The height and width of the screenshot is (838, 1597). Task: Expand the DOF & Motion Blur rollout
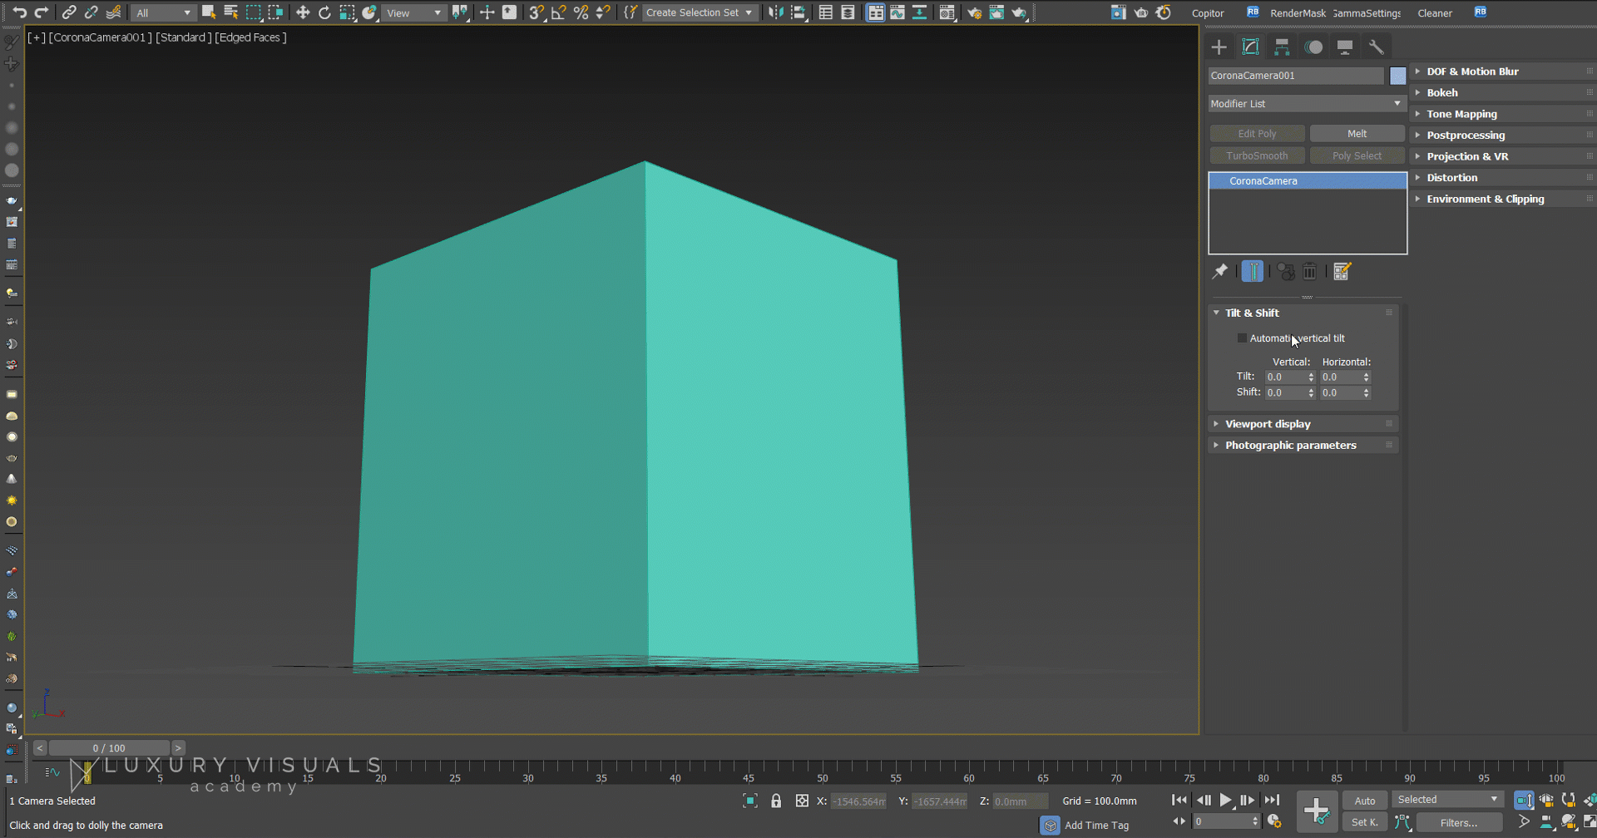pyautogui.click(x=1503, y=71)
